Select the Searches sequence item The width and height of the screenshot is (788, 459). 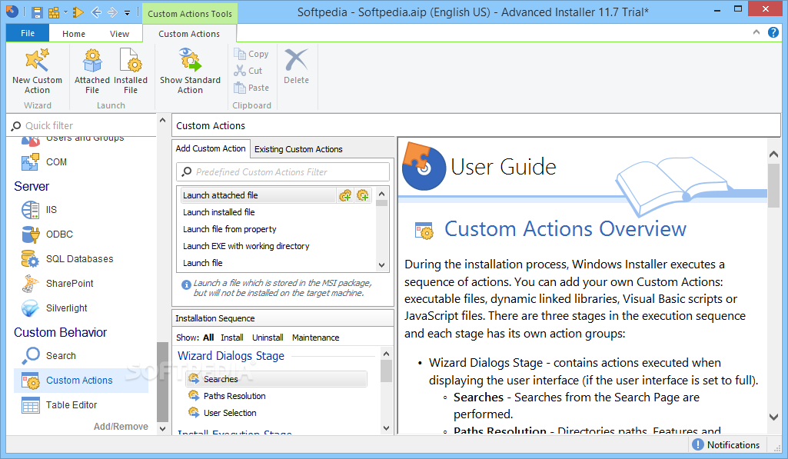pyautogui.click(x=277, y=379)
